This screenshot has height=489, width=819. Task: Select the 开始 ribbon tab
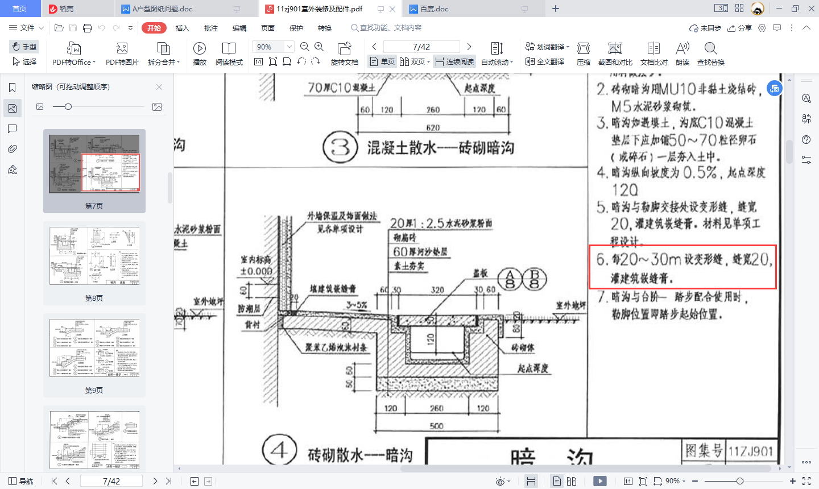(x=154, y=28)
